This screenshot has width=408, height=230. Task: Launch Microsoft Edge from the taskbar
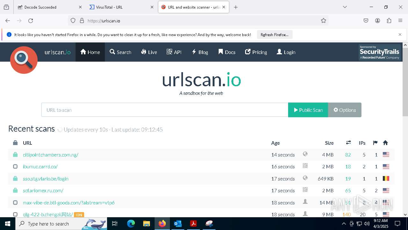pyautogui.click(x=131, y=224)
